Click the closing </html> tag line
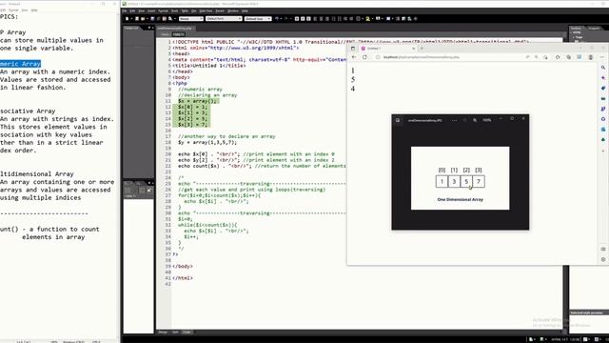Screen dimensions: 609x343 [x=183, y=278]
